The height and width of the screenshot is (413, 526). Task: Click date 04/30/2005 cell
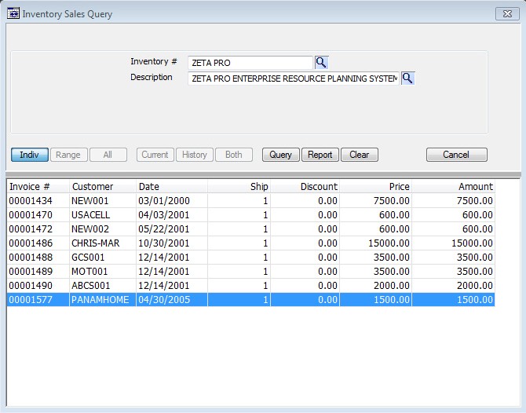[172, 299]
